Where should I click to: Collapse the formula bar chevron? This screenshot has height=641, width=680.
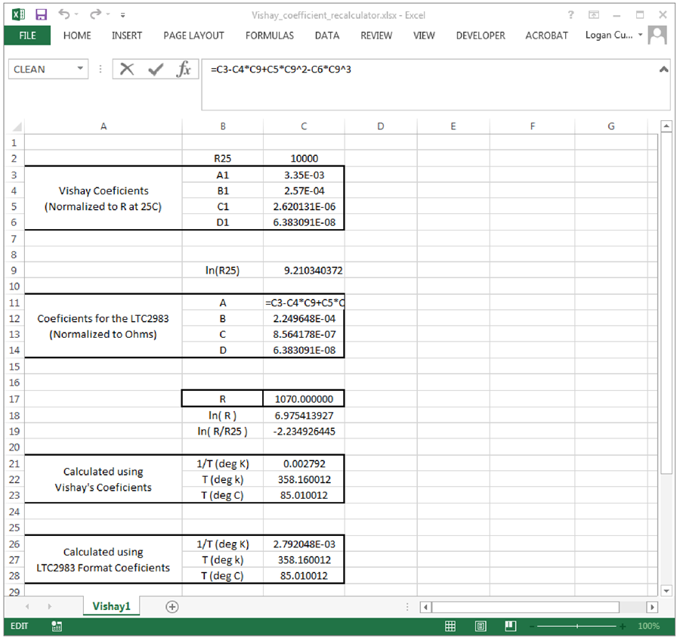(x=663, y=69)
